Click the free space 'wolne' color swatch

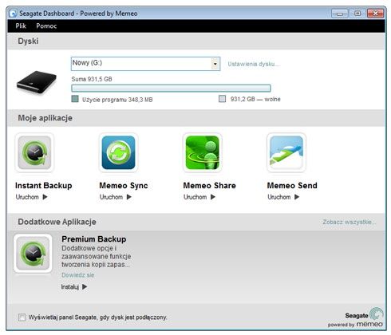222,99
